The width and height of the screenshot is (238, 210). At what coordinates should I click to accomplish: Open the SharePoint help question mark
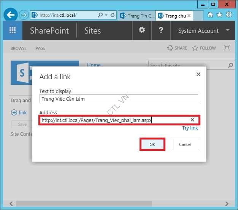161,30
